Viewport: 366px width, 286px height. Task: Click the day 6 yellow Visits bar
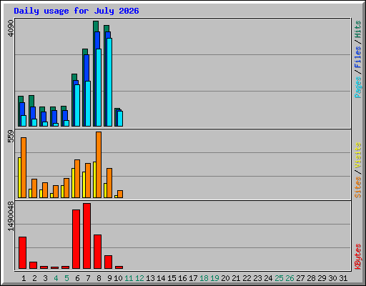73,183
